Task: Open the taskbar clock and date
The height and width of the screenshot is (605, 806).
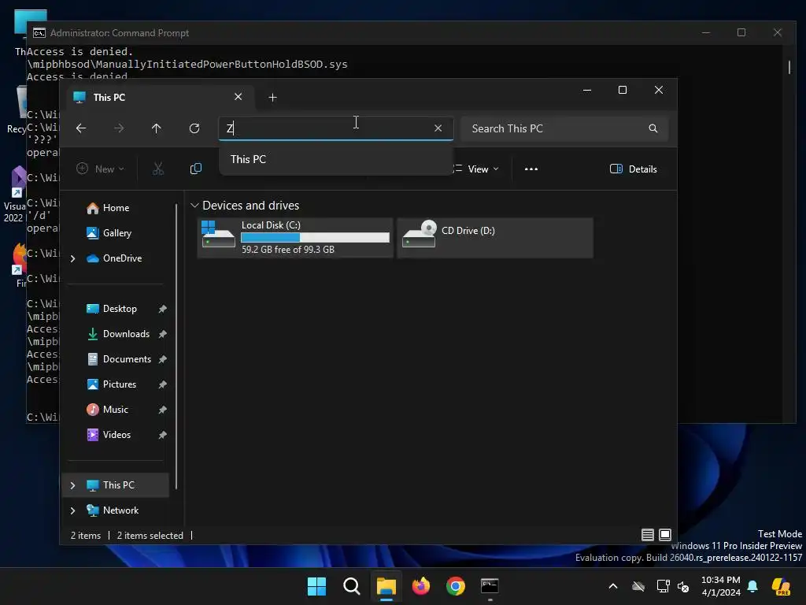Action: (x=721, y=586)
